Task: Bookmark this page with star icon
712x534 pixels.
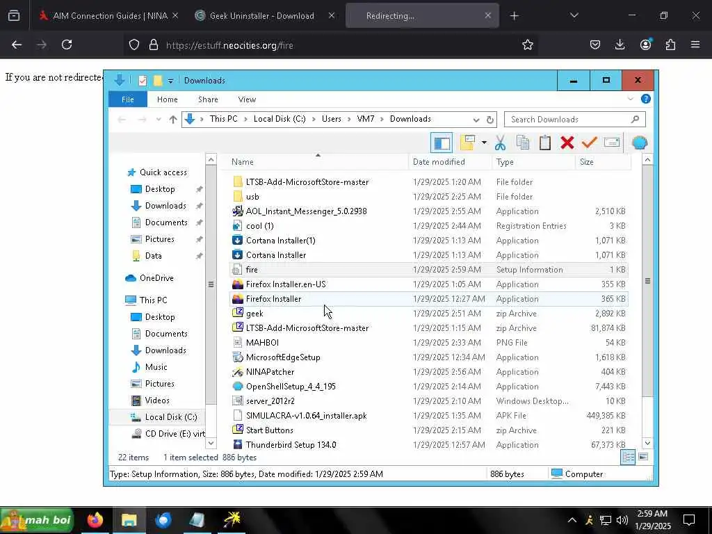Action: click(x=527, y=45)
